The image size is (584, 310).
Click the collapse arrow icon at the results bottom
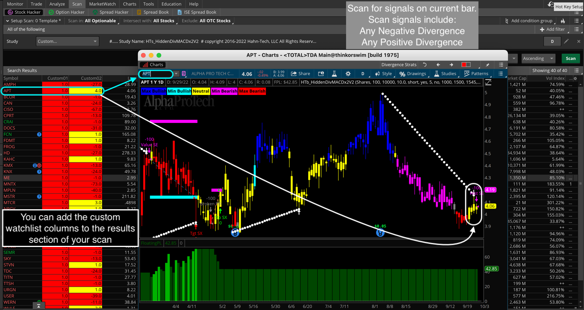click(39, 306)
